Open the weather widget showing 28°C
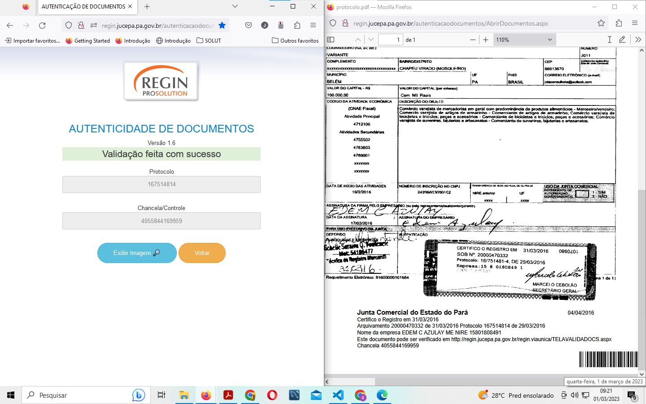The image size is (646, 404). tap(516, 395)
